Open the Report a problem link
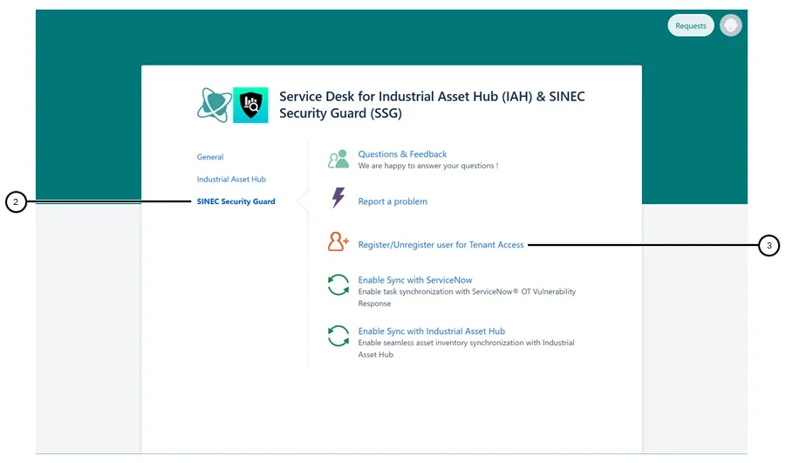786x463 pixels. (393, 201)
